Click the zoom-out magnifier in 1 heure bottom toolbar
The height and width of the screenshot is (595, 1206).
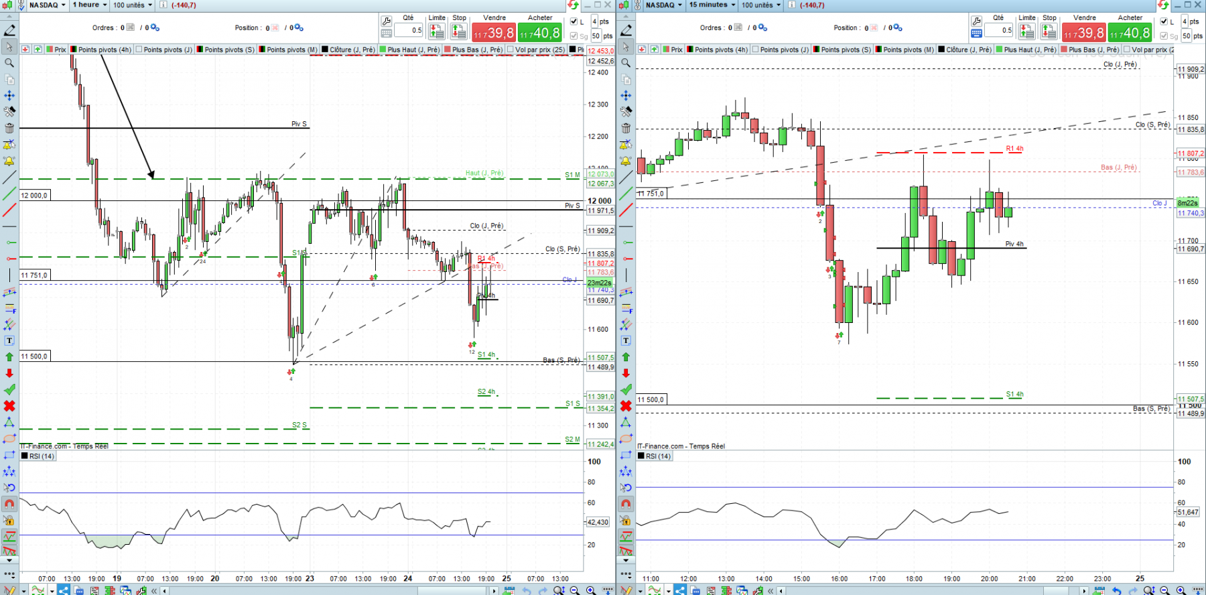pyautogui.click(x=575, y=590)
